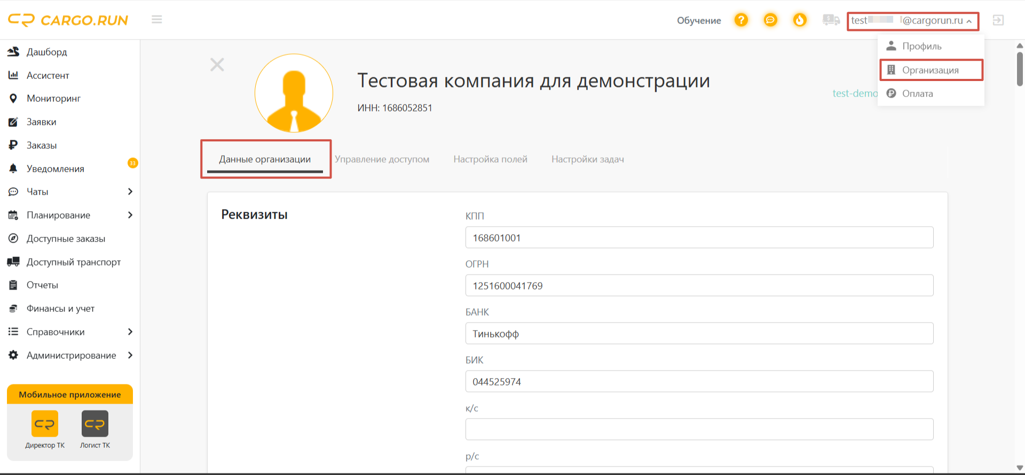Click the БИК input field
1025x475 pixels.
[x=699, y=382]
